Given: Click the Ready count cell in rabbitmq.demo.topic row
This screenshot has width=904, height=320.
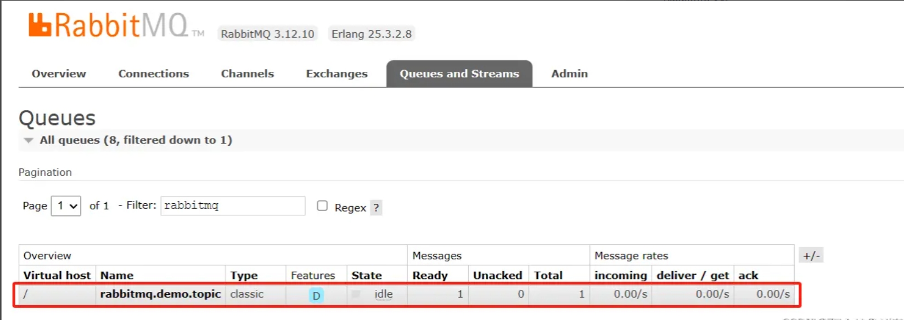Looking at the screenshot, I should [x=437, y=294].
